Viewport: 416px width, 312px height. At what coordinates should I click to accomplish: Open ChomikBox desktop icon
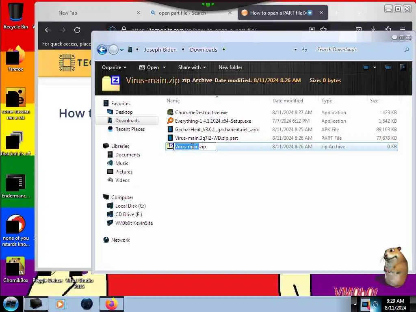click(16, 270)
